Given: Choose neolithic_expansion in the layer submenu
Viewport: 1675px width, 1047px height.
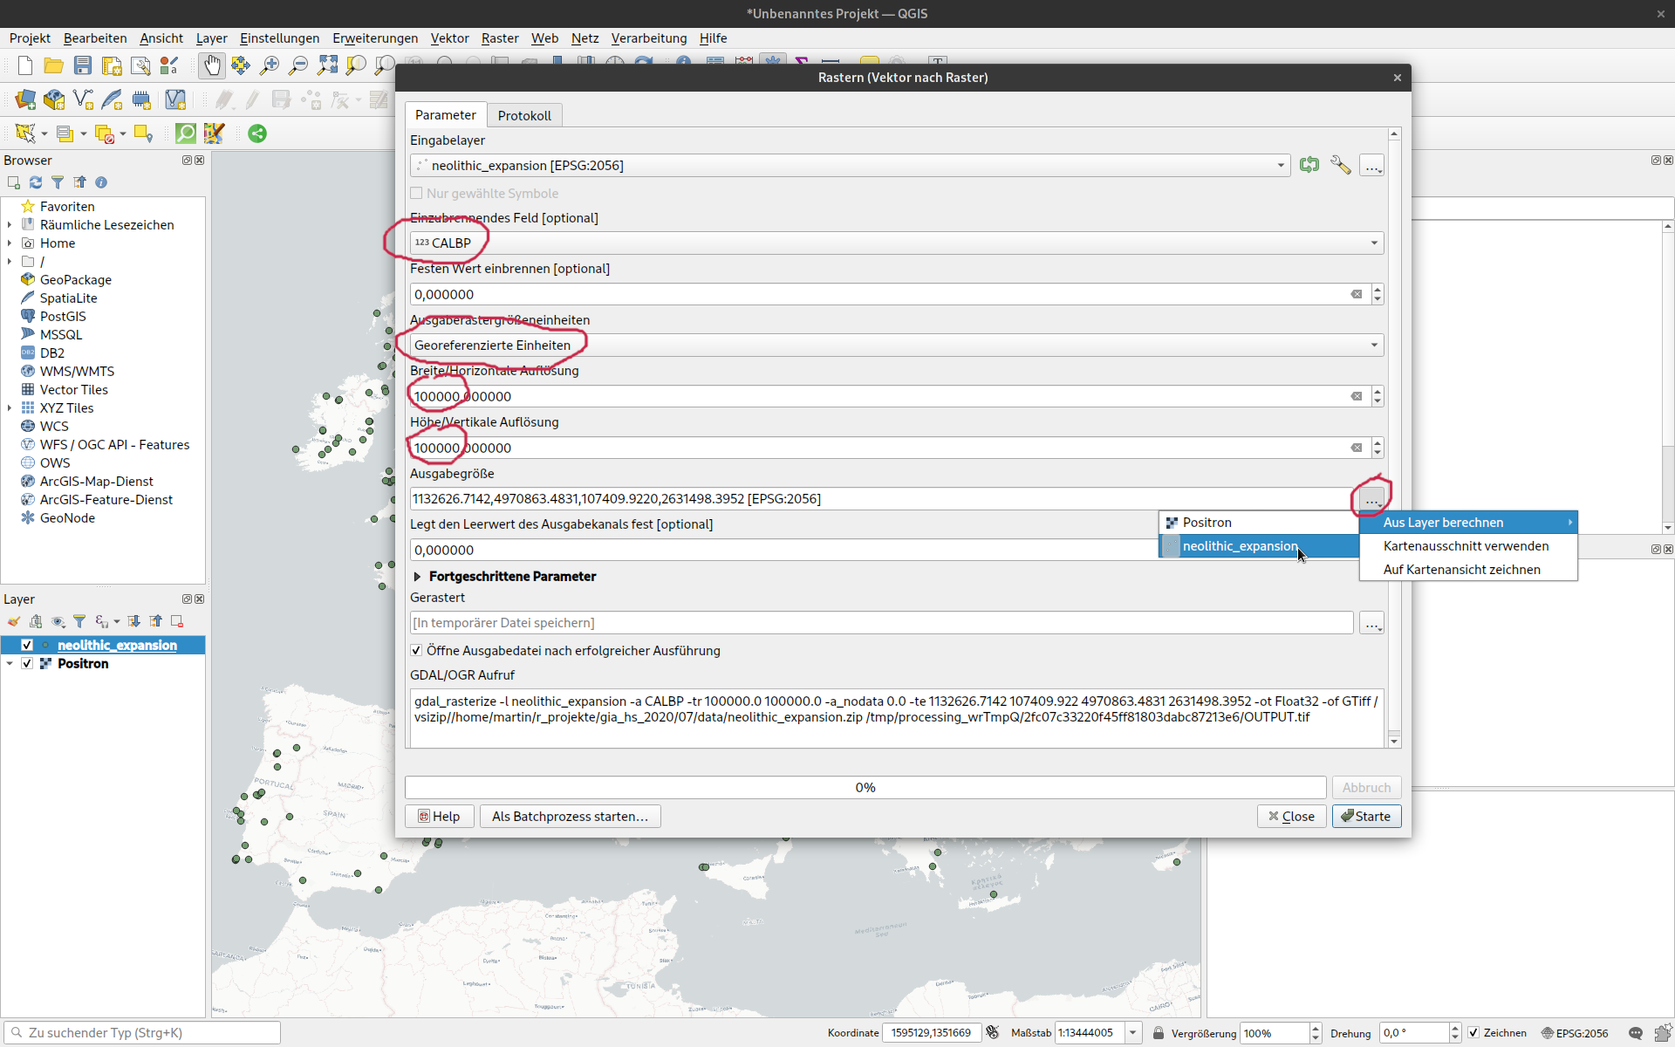Looking at the screenshot, I should click(x=1240, y=546).
